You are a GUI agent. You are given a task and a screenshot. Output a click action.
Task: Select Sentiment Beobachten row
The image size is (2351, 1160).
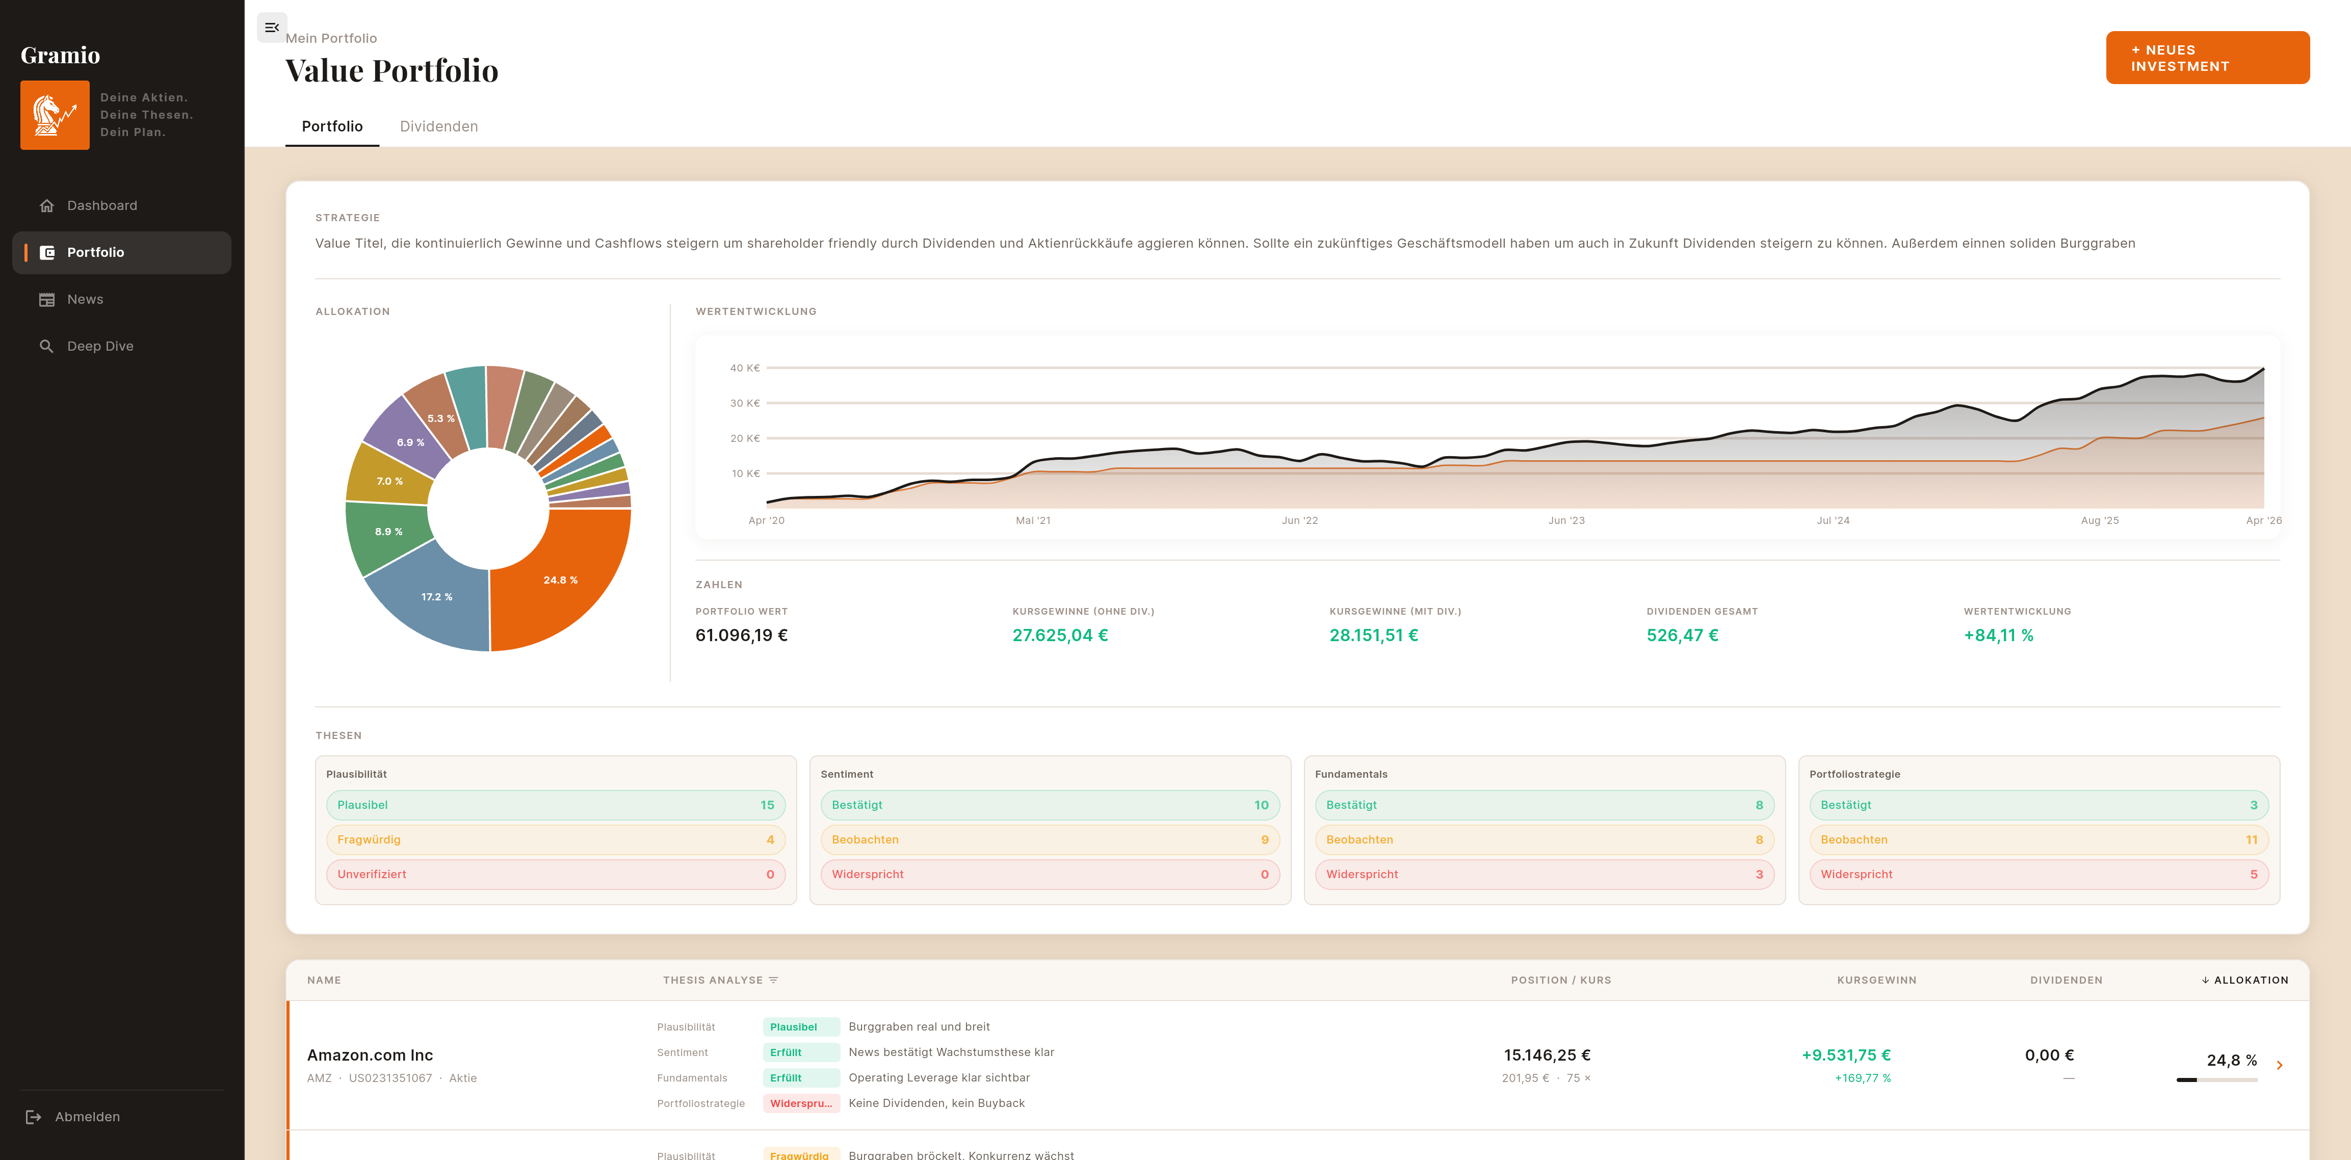[1050, 839]
